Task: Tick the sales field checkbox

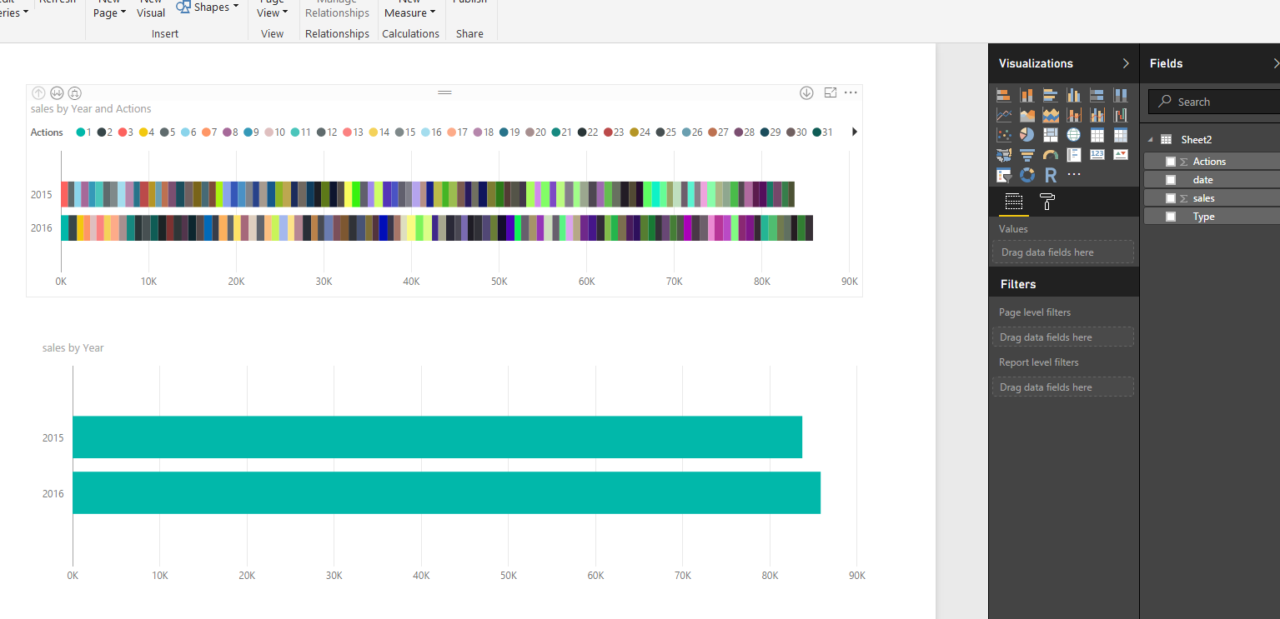Action: pyautogui.click(x=1171, y=198)
